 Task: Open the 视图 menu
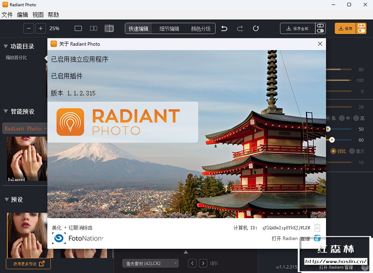pos(38,15)
